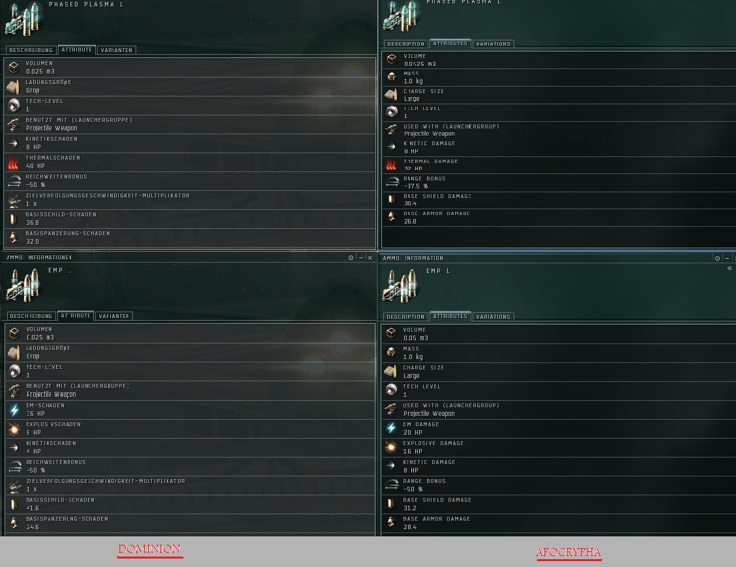Click the Thermalschaden flame icon in Dominion panel
The image size is (736, 567).
coord(13,162)
